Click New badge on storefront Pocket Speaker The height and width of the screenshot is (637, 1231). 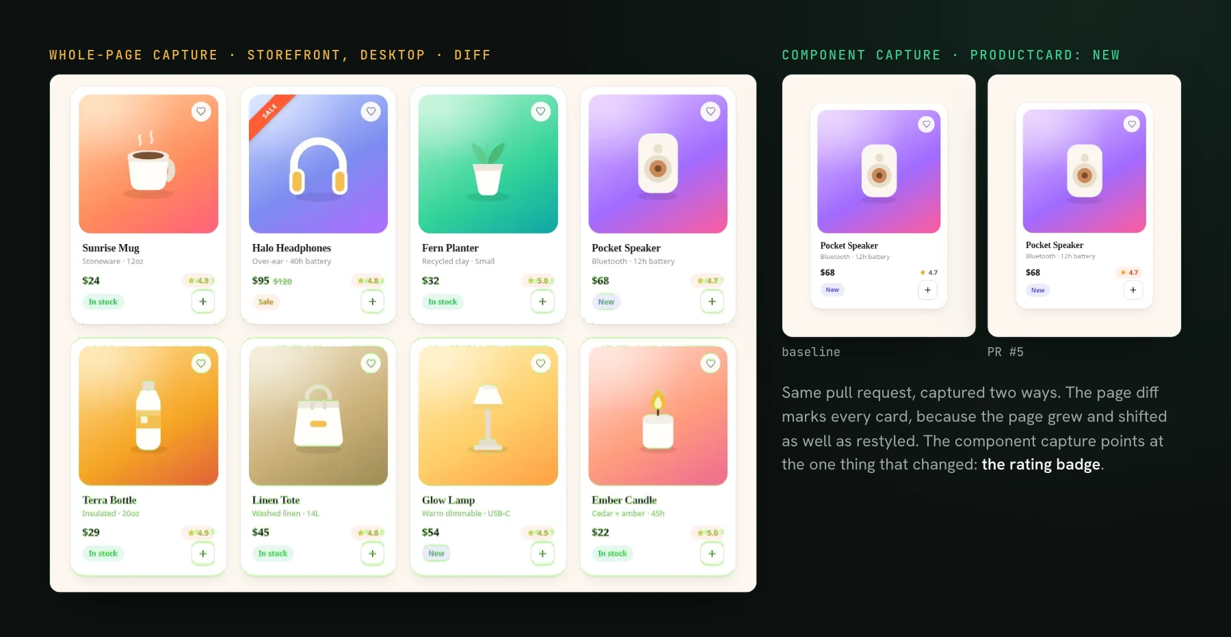point(606,301)
